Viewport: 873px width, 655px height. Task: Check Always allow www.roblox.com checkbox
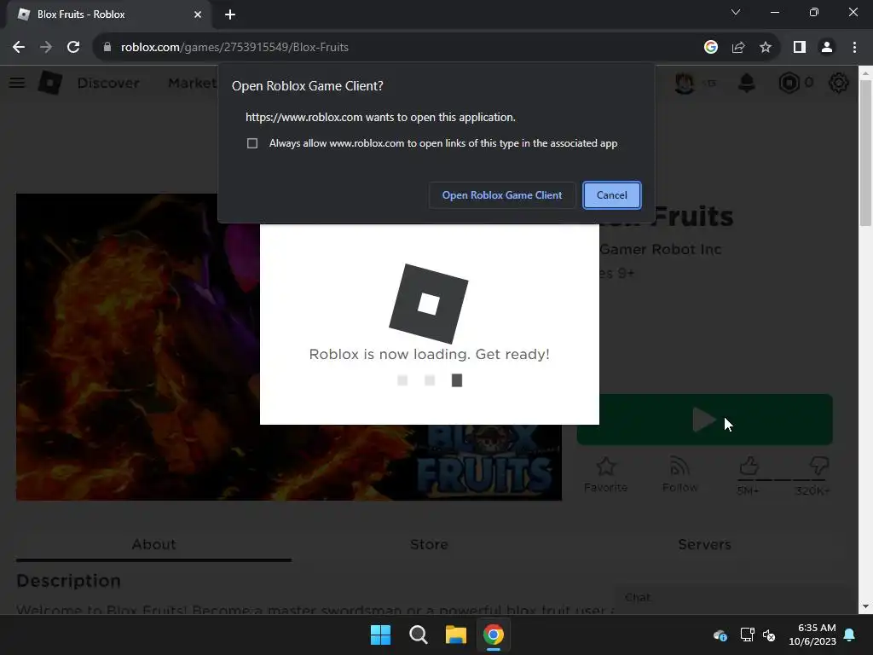tap(252, 143)
